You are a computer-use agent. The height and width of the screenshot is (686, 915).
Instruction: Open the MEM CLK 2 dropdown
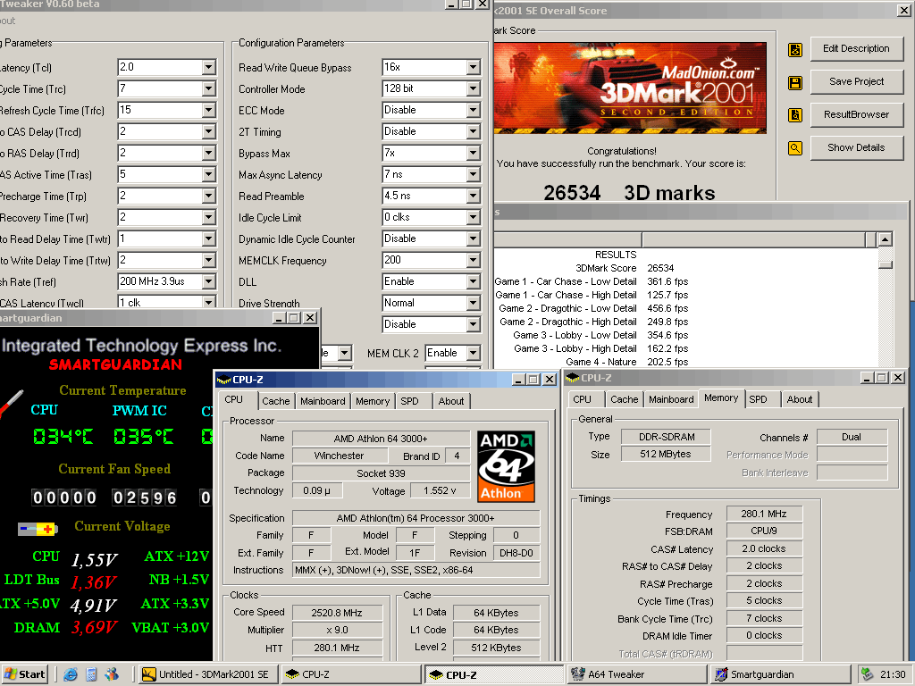click(474, 353)
